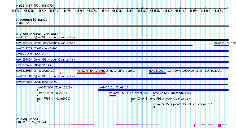The height and width of the screenshot is (128, 236).
Task: Select nsv4283118 gnomAD variant label
Action: coord(45,76)
